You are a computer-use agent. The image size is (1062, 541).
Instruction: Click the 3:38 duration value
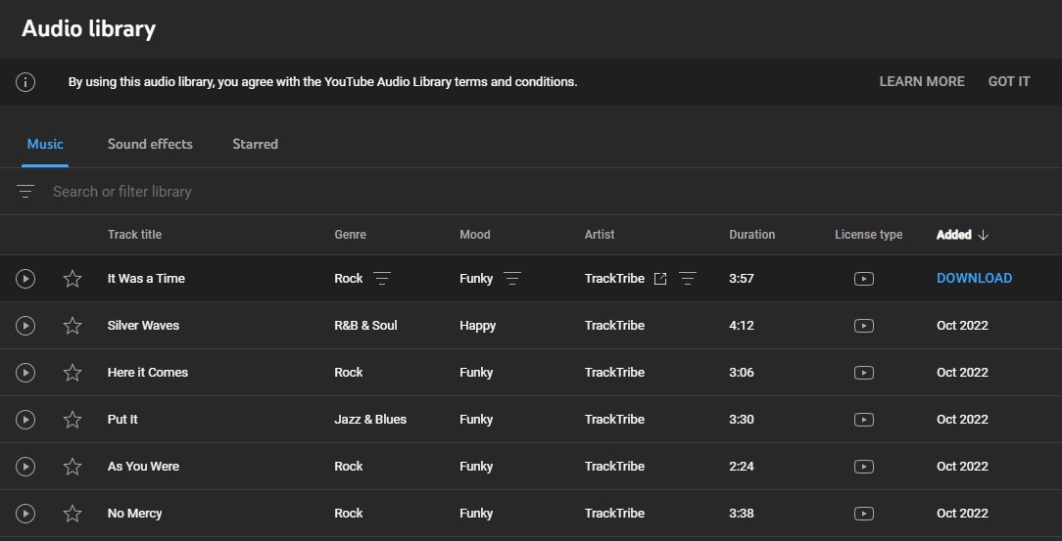742,514
